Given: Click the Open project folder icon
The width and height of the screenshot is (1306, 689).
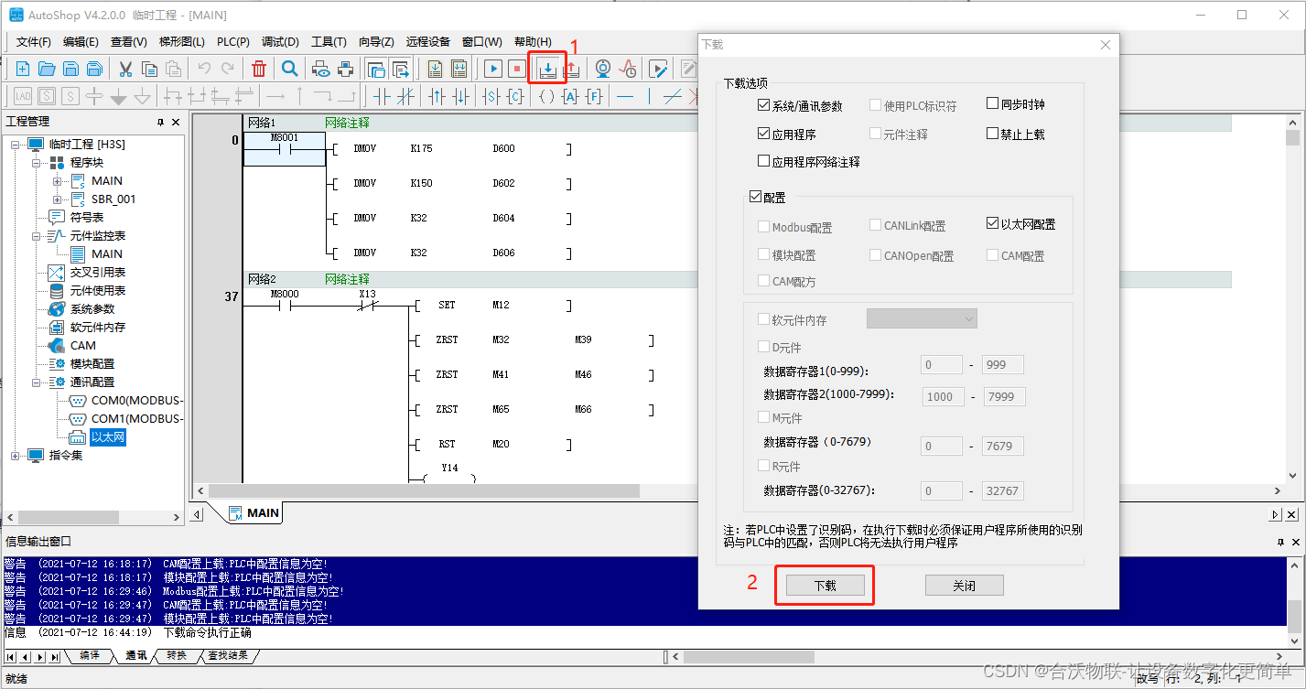Looking at the screenshot, I should pyautogui.click(x=47, y=69).
